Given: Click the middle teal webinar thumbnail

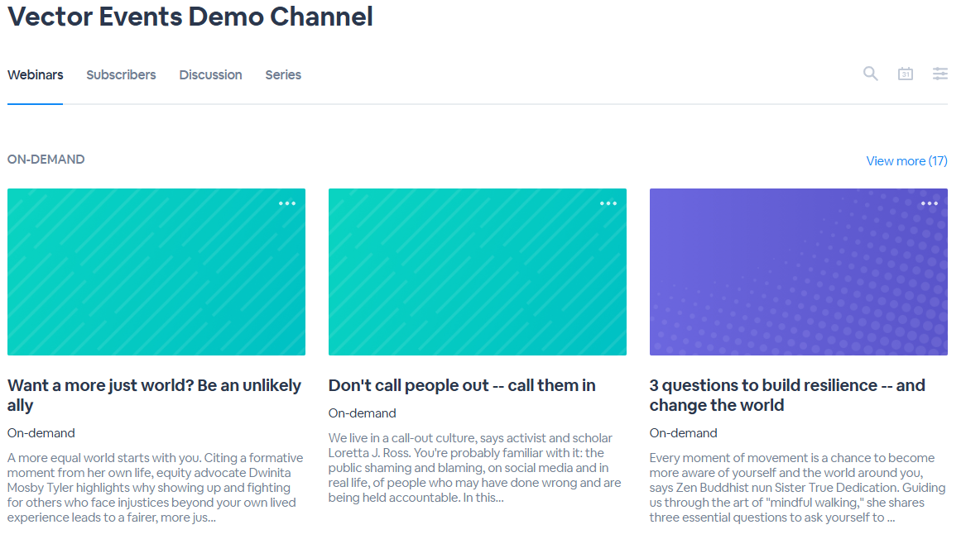Looking at the screenshot, I should [478, 272].
